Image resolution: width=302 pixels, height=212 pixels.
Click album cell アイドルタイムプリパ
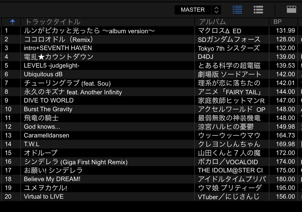tap(232, 179)
